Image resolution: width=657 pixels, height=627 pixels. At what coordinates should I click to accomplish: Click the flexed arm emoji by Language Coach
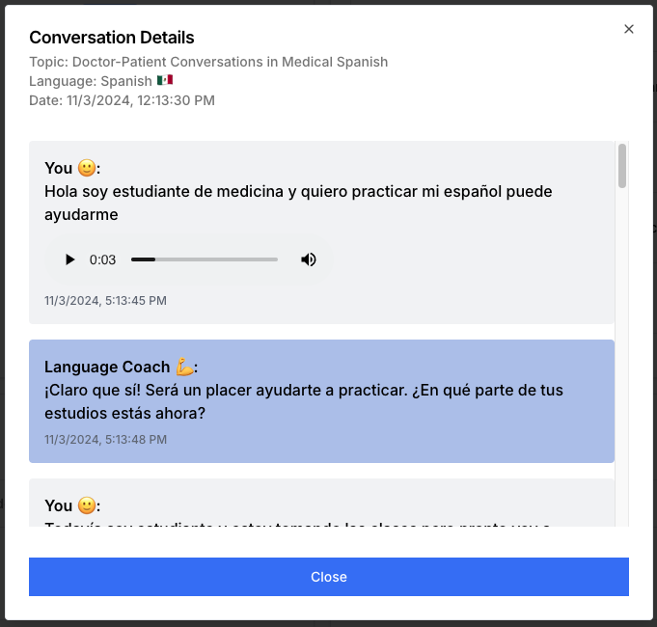(185, 367)
